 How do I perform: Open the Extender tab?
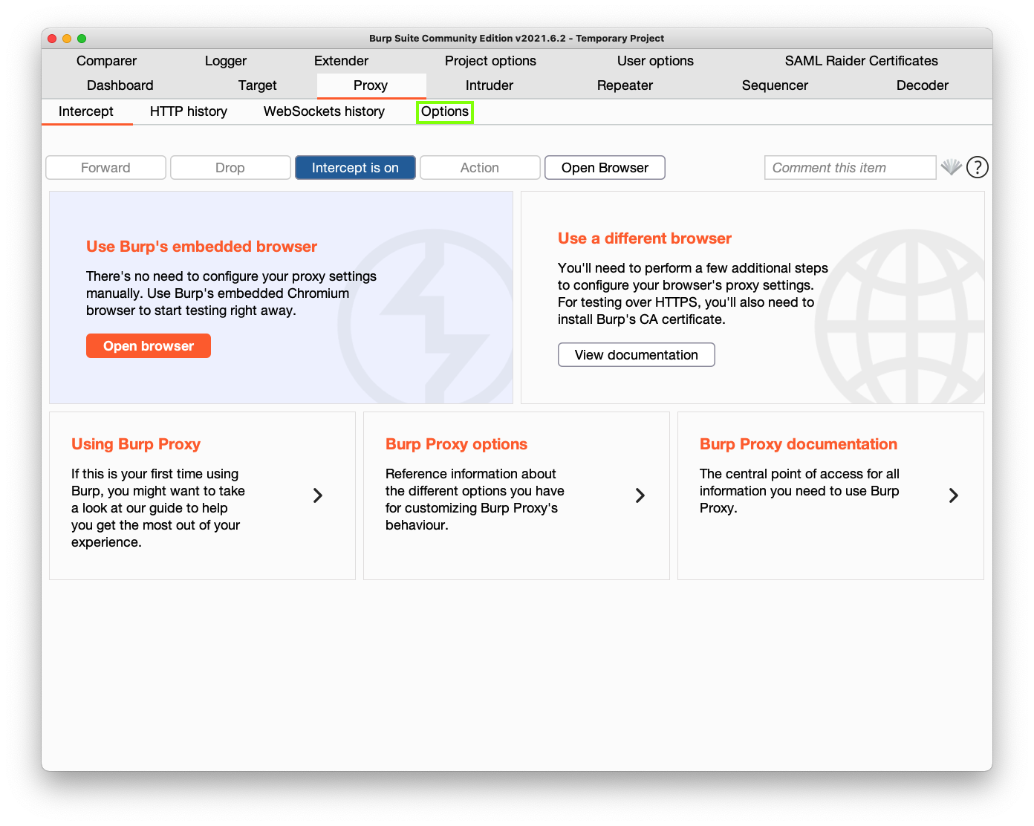point(341,61)
